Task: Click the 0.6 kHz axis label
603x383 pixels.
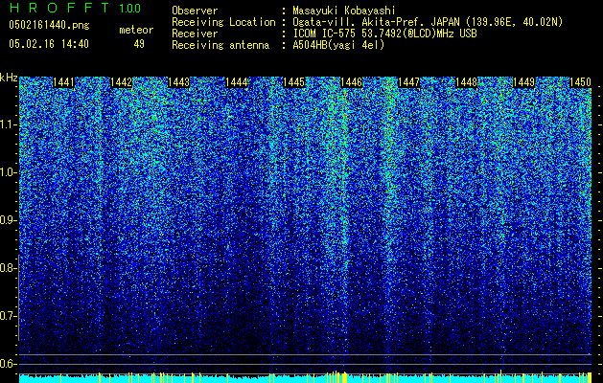Action: pos(8,364)
